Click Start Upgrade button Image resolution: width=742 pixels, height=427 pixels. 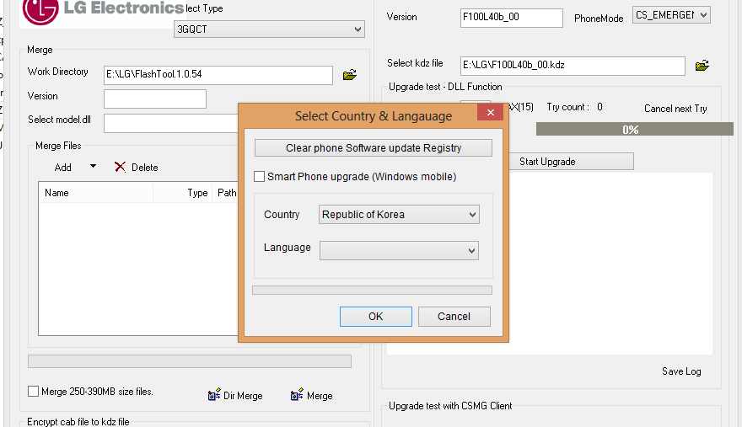pyautogui.click(x=571, y=162)
